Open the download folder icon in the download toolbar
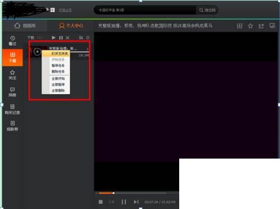The image size is (280, 209). (81, 38)
